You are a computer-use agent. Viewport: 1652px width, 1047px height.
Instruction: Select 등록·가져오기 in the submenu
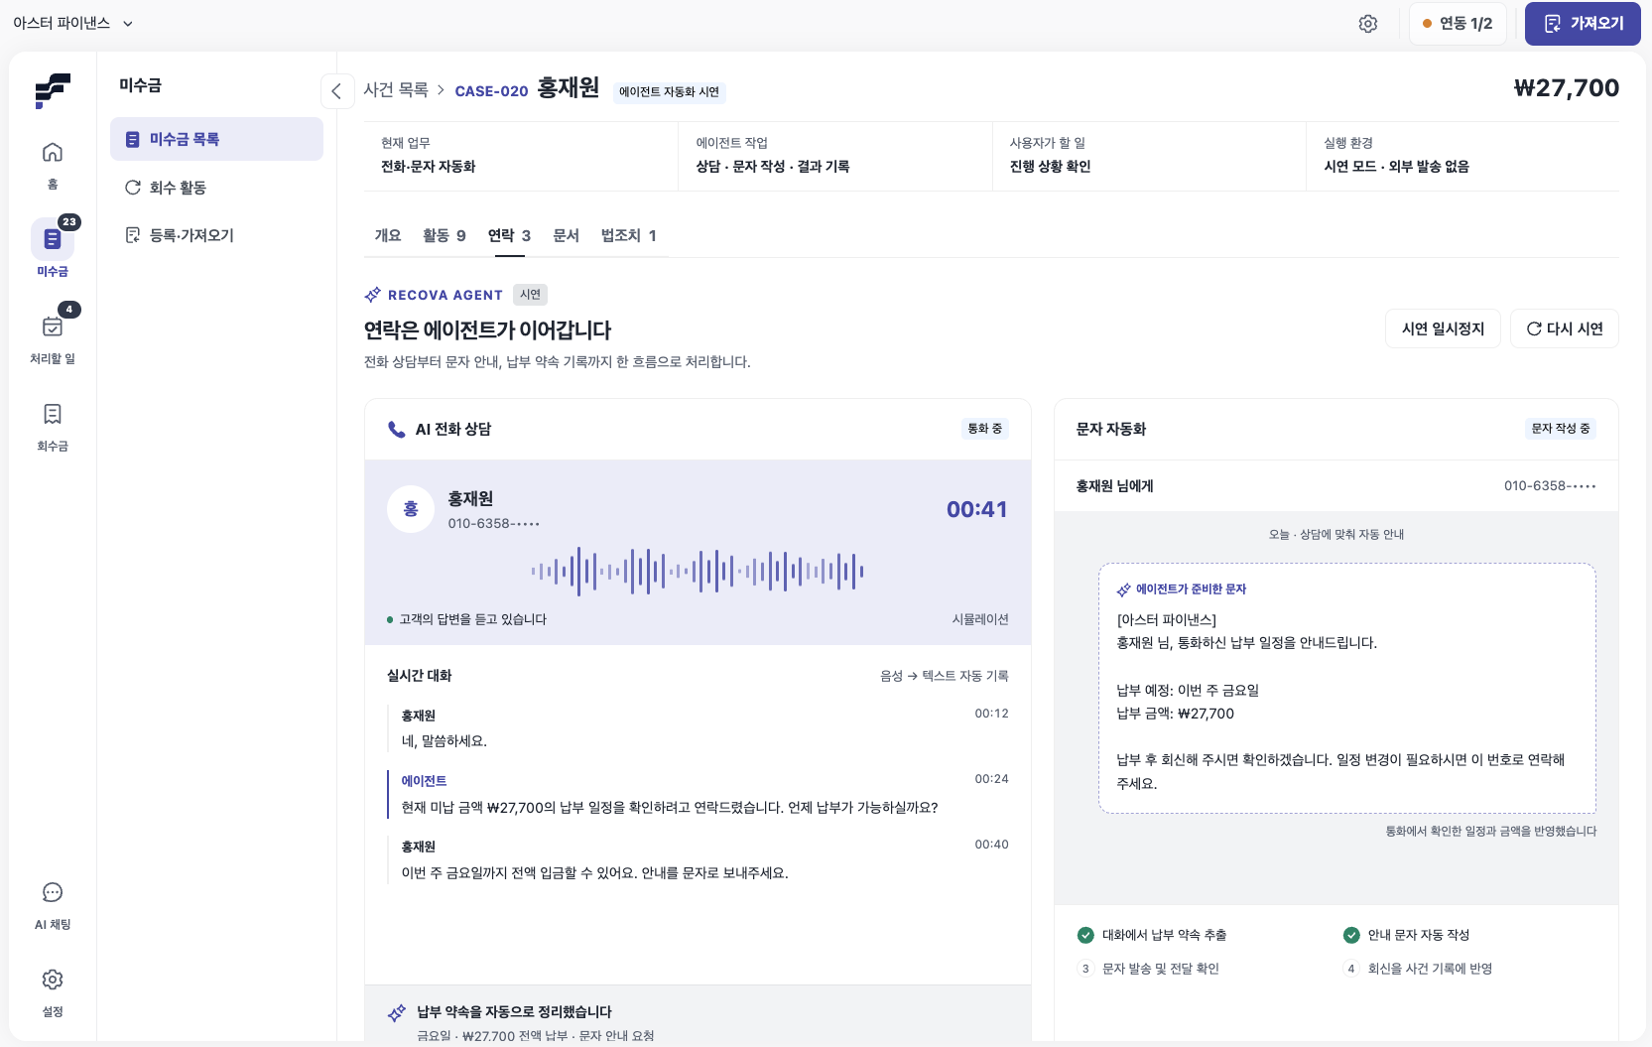pyautogui.click(x=216, y=235)
